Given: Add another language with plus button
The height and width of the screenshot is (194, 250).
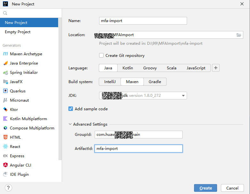Looking at the screenshot, I should 216,68.
